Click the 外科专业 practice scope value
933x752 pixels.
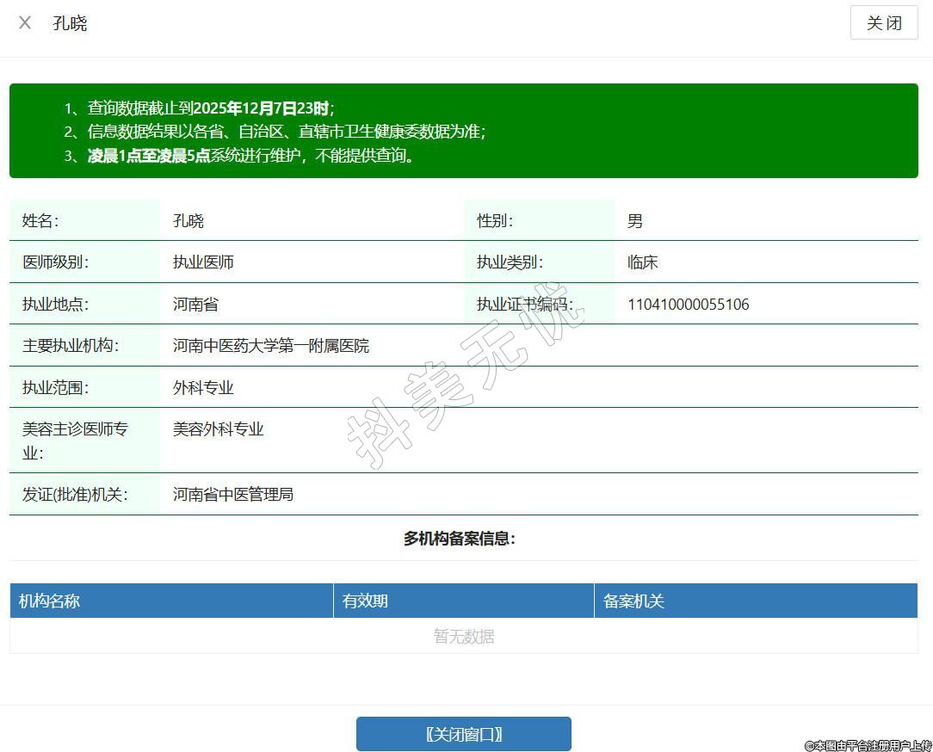tap(203, 388)
